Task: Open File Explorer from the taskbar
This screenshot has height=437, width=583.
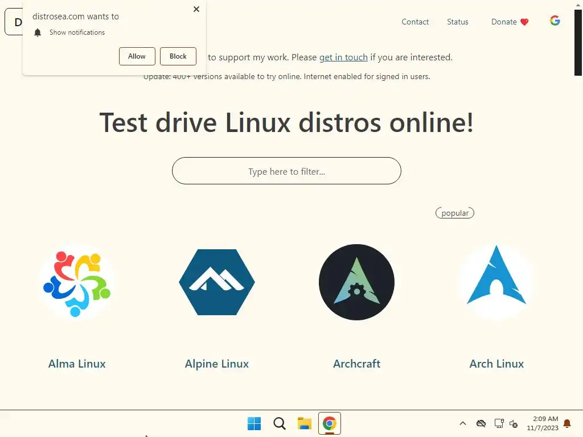Action: (304, 423)
